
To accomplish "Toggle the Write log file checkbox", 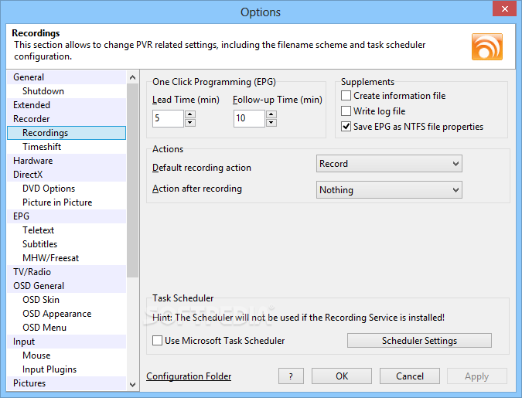I will coord(346,111).
